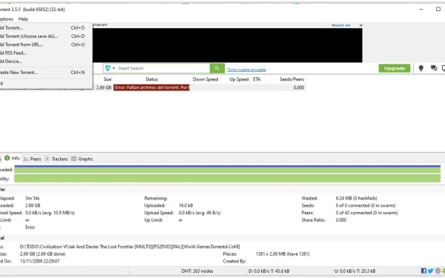Click '0.0 kB/s (avg. 10.9 MB/s)' speed value

tap(50, 213)
